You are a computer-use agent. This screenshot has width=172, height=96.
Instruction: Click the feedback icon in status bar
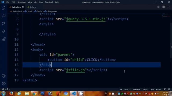164,89
